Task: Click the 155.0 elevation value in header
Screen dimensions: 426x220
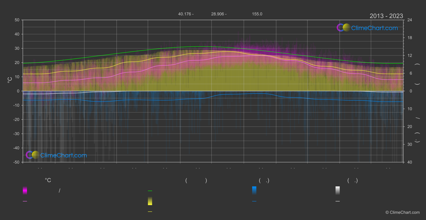Action: click(257, 14)
